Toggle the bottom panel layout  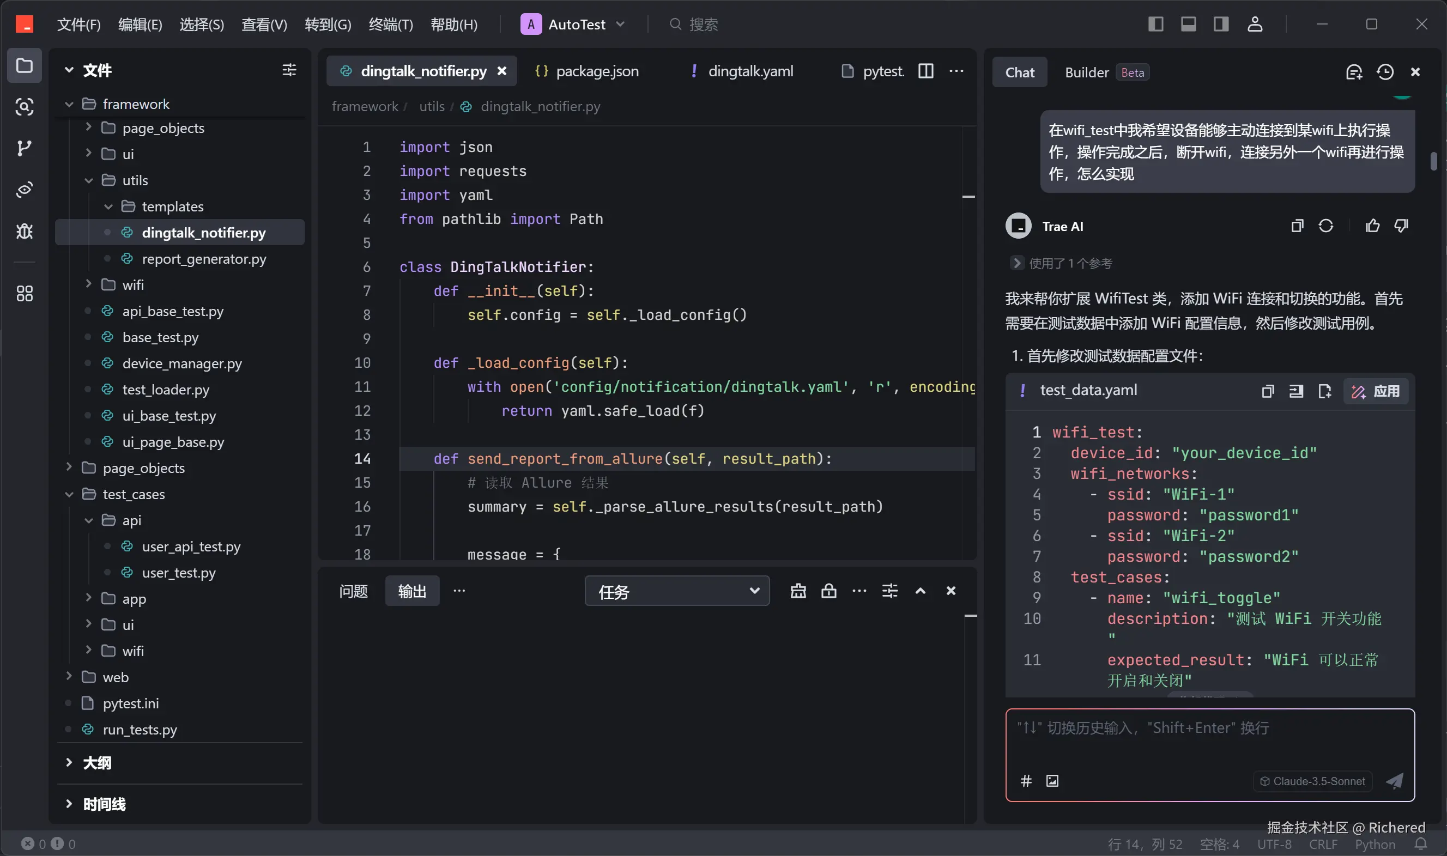pyautogui.click(x=1188, y=24)
